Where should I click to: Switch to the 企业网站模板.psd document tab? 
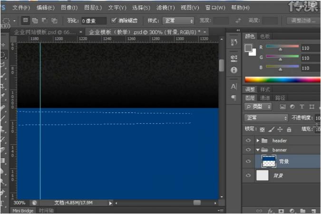coord(45,32)
